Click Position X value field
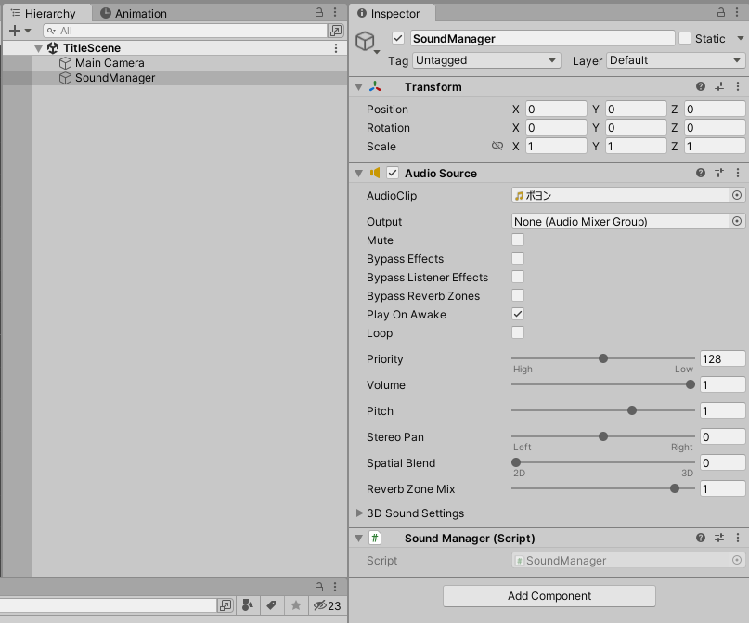The width and height of the screenshot is (749, 623). click(x=556, y=109)
